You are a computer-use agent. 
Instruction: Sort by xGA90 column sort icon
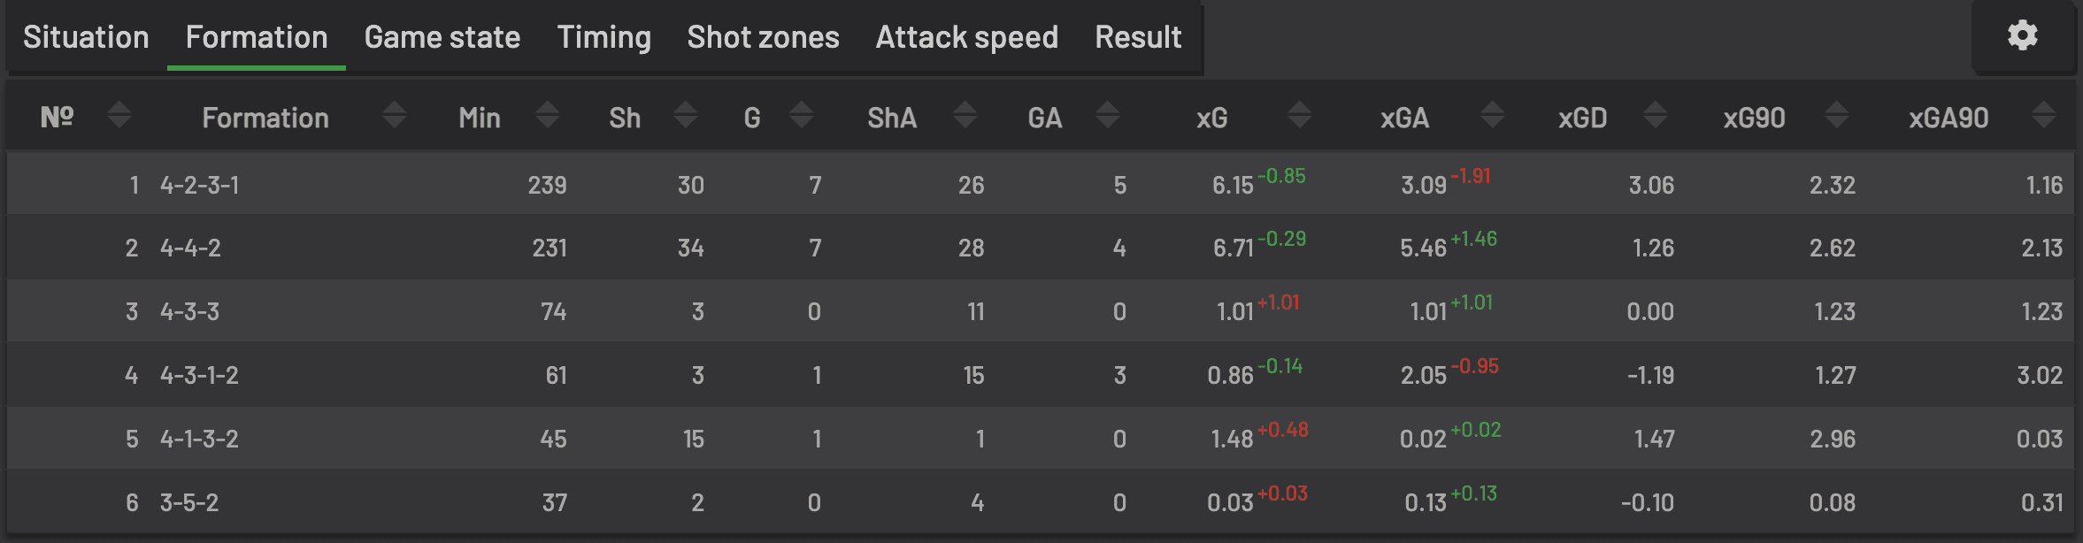click(x=2044, y=116)
